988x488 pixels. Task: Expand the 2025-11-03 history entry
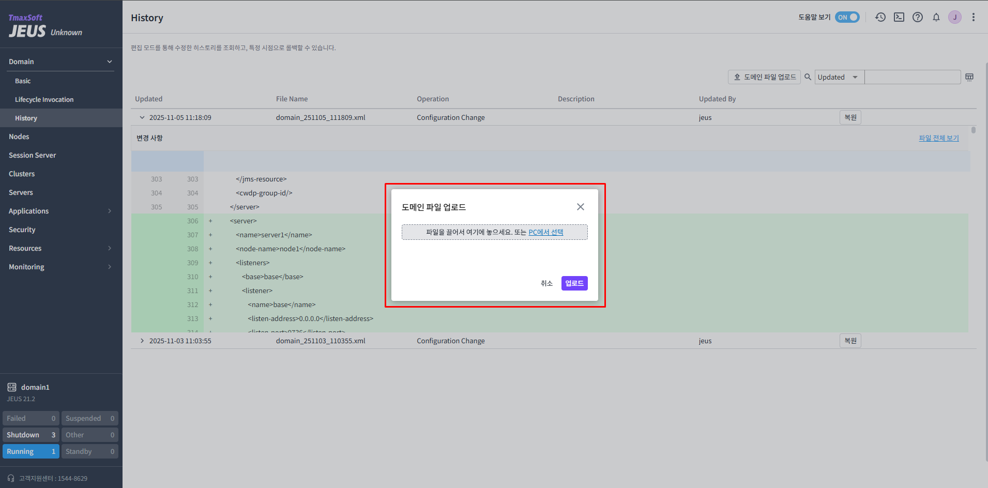point(142,341)
